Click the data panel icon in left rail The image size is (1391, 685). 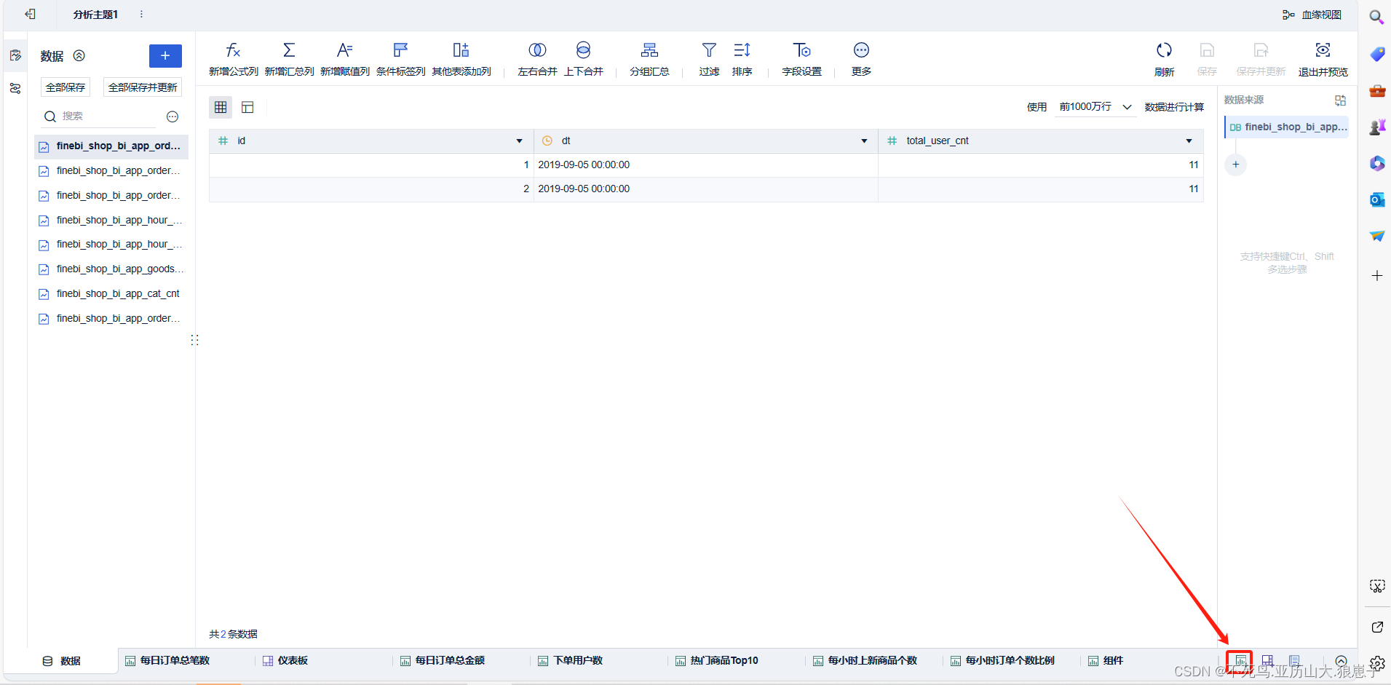(x=15, y=55)
